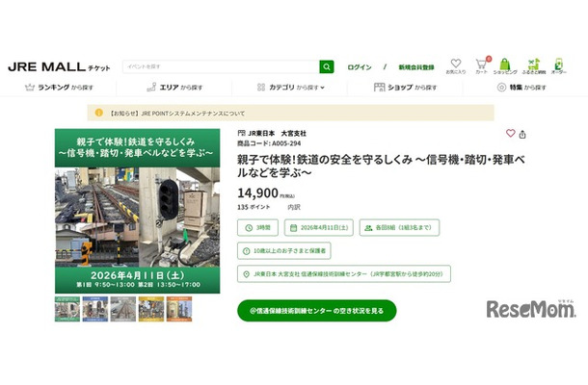Click the 3時間 duration tag
Viewport: 588px width, 385px height.
pyautogui.click(x=257, y=228)
